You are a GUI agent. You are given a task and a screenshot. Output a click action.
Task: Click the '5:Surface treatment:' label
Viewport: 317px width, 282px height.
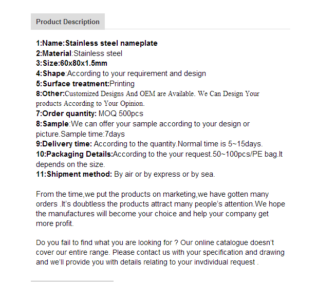[x=72, y=84]
